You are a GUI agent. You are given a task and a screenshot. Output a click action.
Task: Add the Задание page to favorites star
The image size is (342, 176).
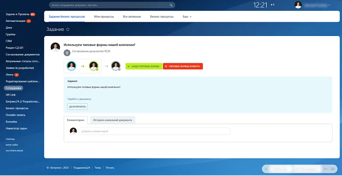coord(68,29)
